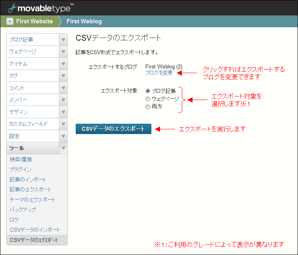Expand the メンバー menu arrow
The height and width of the screenshot is (255, 298).
63,100
